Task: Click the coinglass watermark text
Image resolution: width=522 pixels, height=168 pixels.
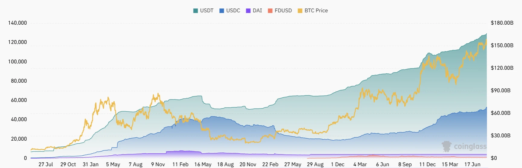Action: [x=470, y=147]
